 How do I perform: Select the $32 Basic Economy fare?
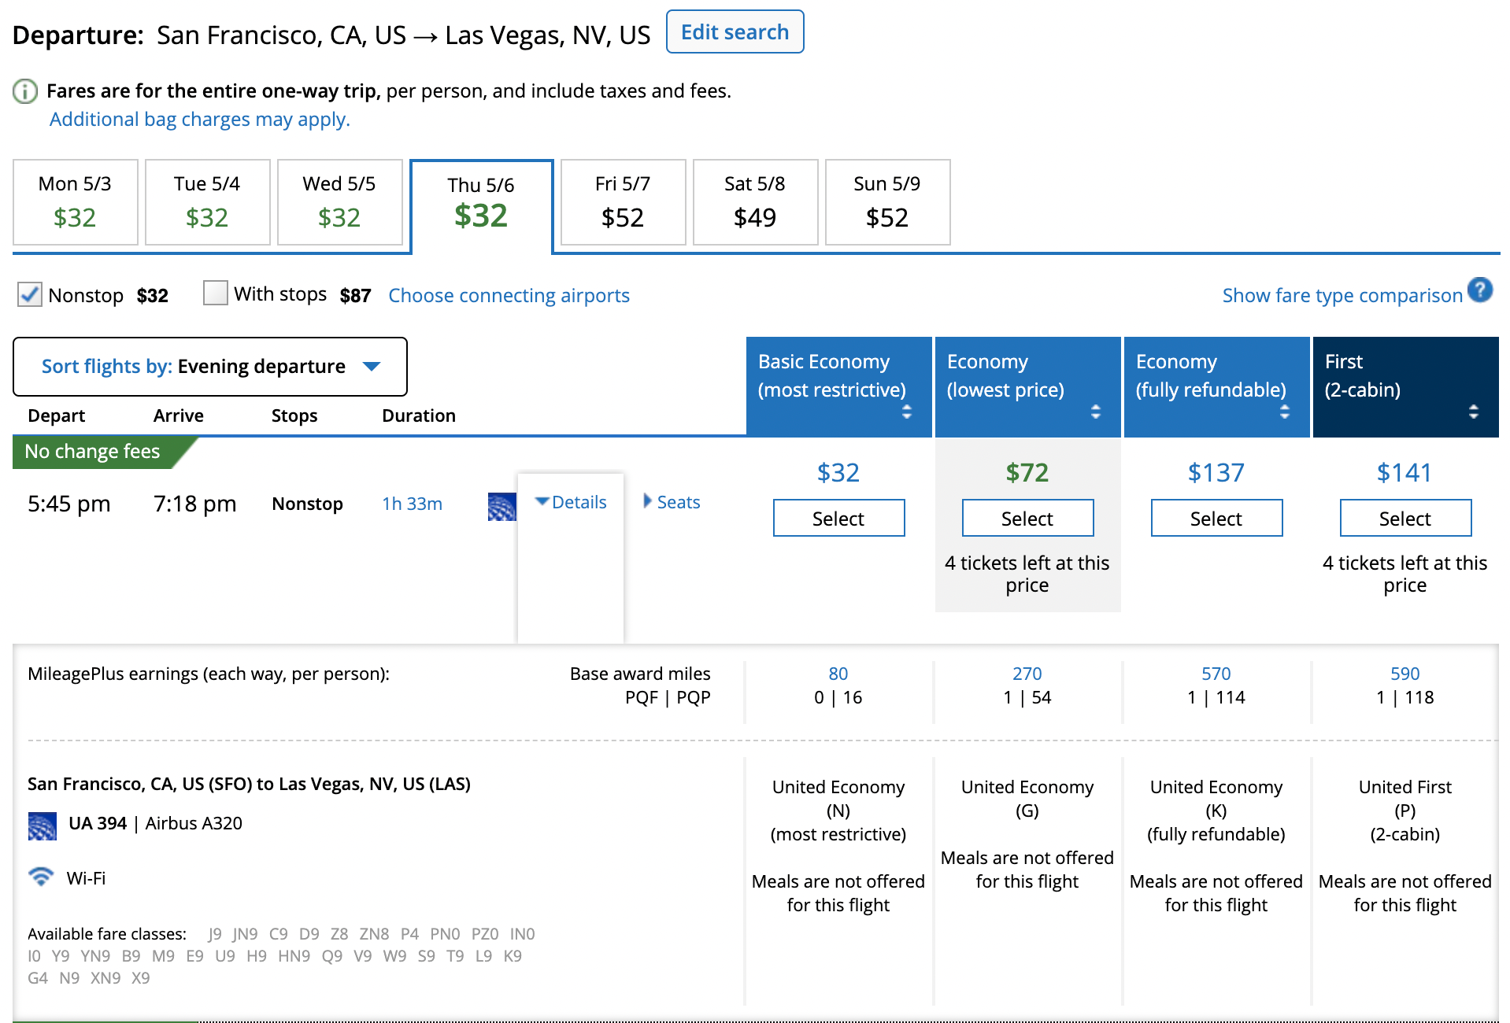[x=839, y=518]
